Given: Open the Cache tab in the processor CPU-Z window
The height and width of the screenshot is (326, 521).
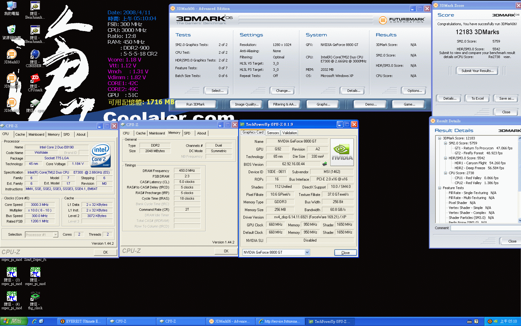Looking at the screenshot, I should tap(20, 134).
